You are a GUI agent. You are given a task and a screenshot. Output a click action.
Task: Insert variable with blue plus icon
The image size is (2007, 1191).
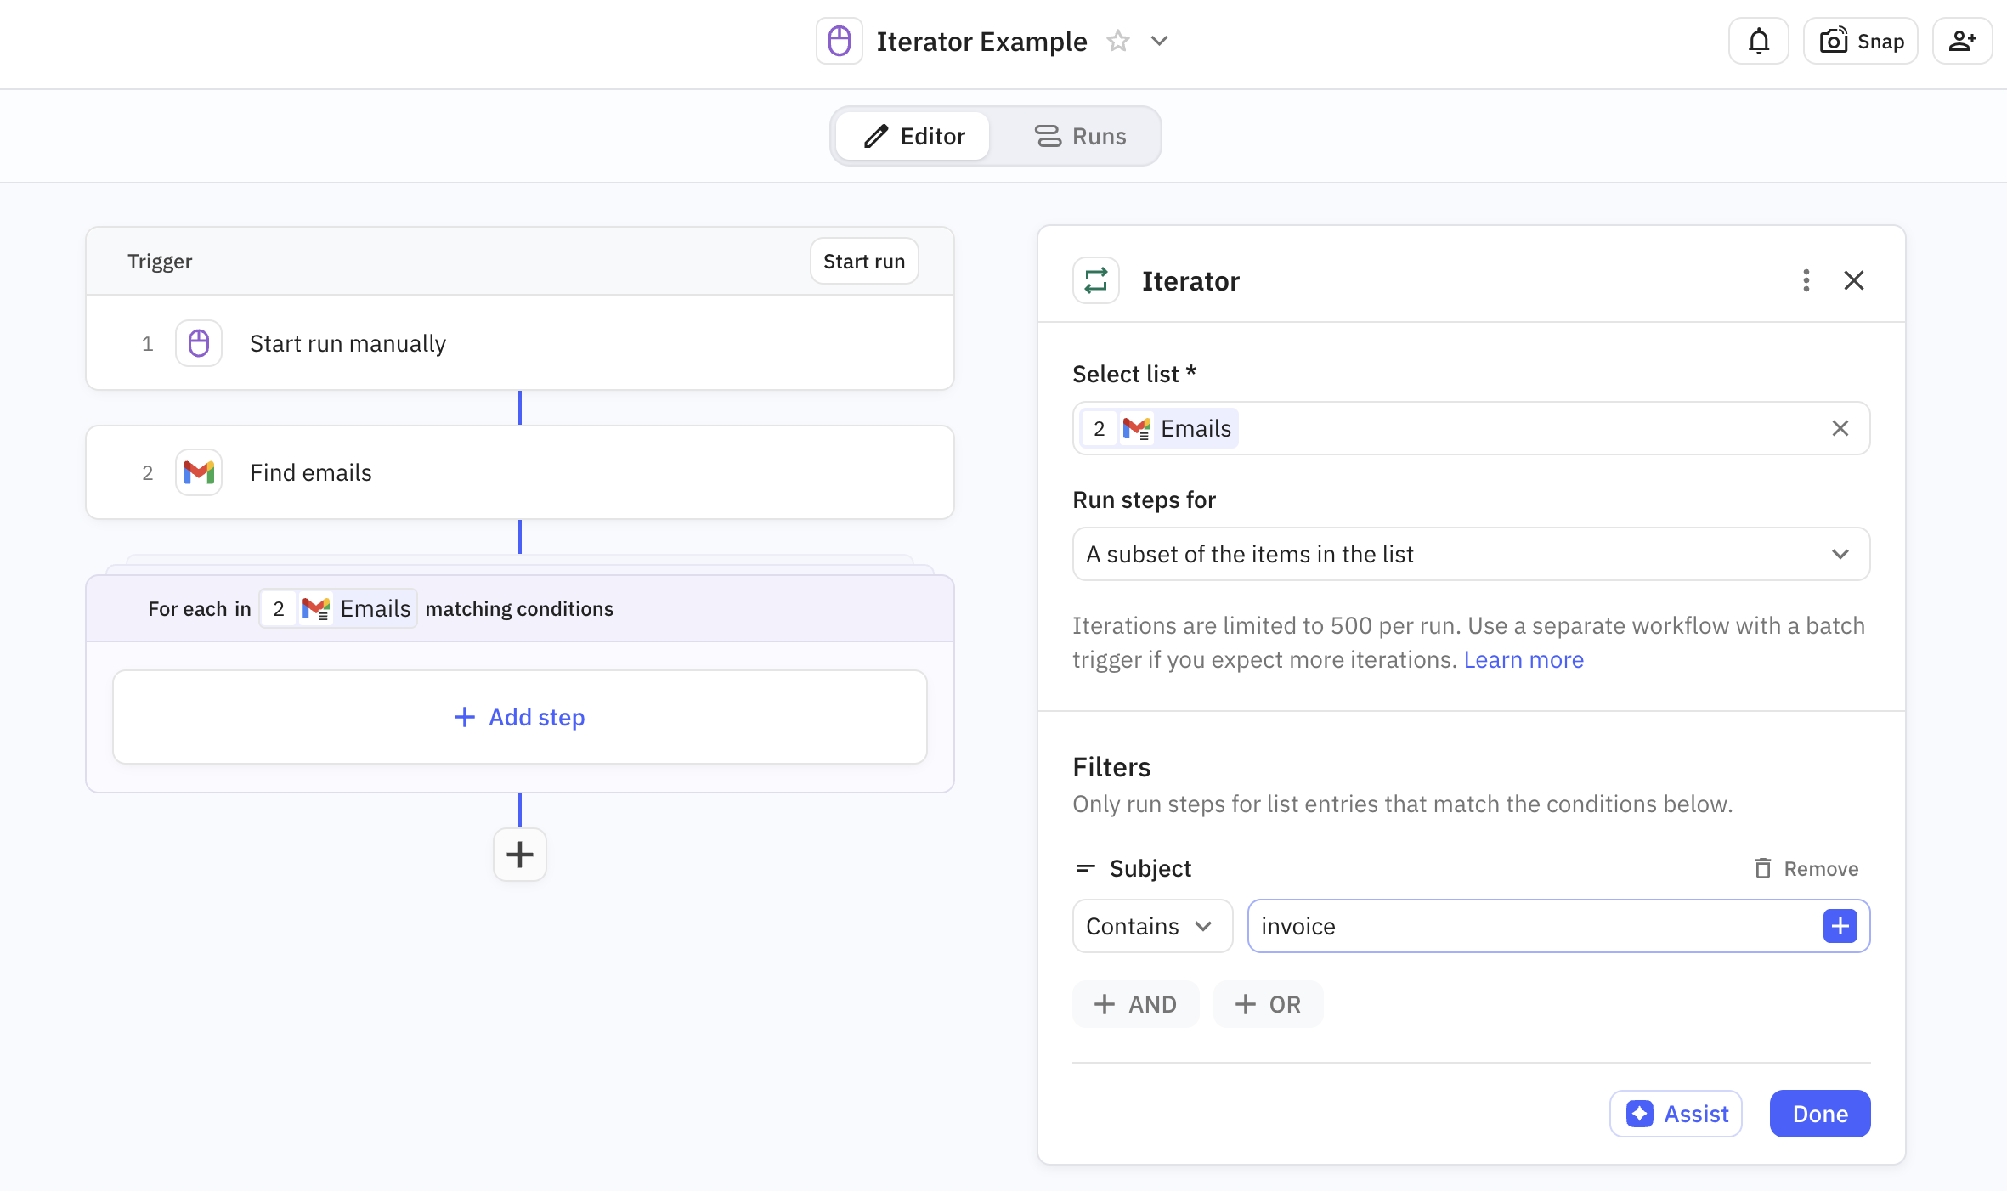tap(1840, 926)
